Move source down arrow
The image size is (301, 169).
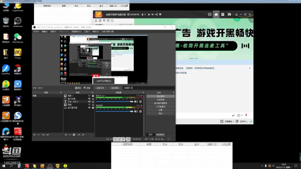(83, 135)
